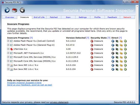The image size is (140, 105).
Task: Expand Adobe Flash Player 9.x (ActiveX Control) entry
Action: click(x=8, y=41)
